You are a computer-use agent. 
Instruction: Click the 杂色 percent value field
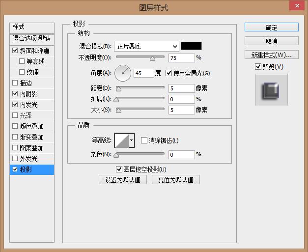[x=182, y=155]
